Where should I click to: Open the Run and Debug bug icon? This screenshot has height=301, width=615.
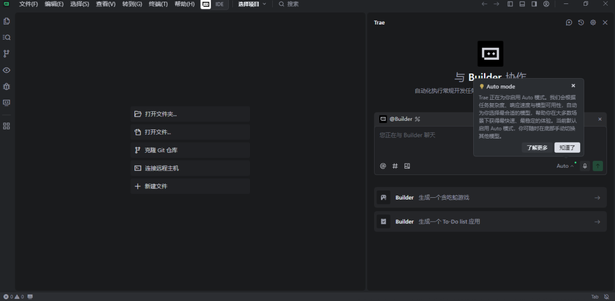coord(6,86)
